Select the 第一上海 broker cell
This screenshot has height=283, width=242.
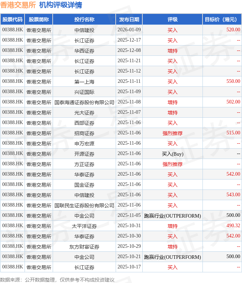click(84, 81)
